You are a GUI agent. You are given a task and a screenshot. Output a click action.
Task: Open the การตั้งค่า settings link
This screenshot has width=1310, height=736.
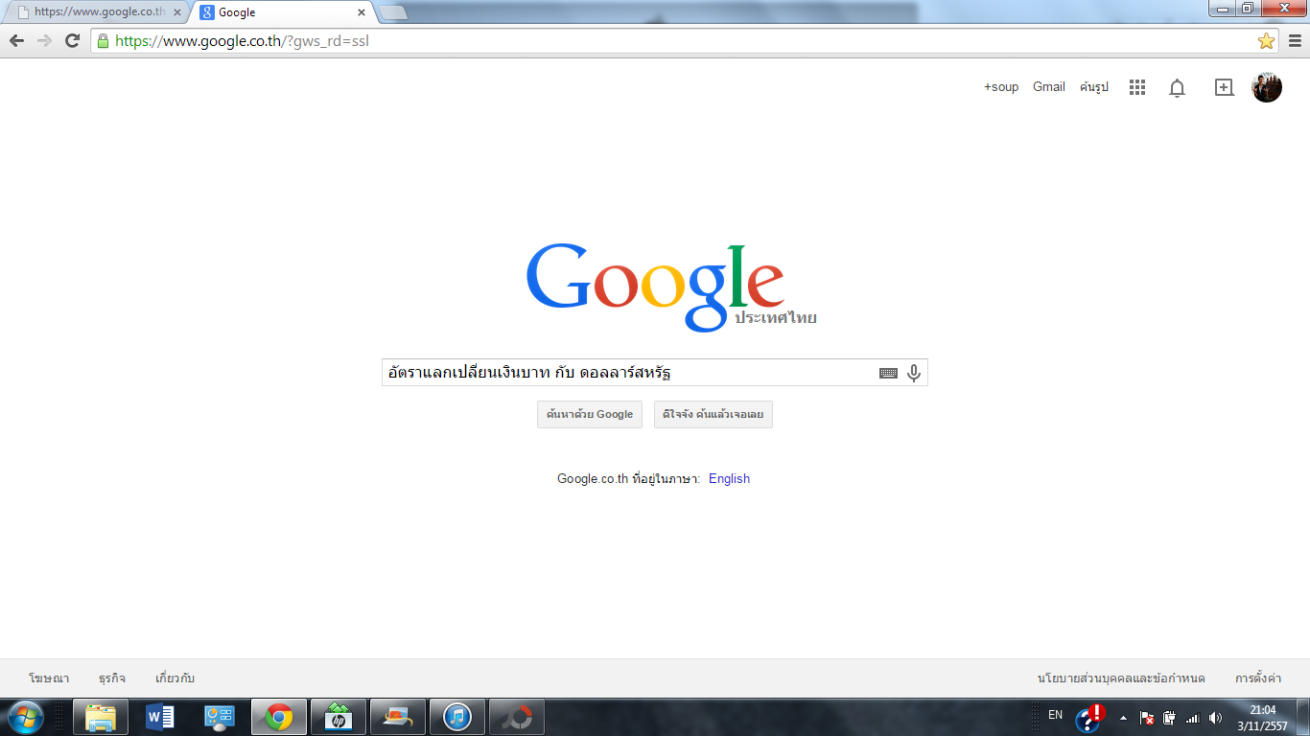[x=1258, y=678]
